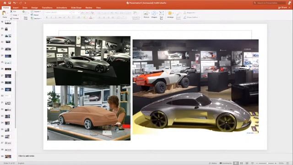293x165 pixels.
Task: Click the fit slide to window icon
Action: pos(288,163)
